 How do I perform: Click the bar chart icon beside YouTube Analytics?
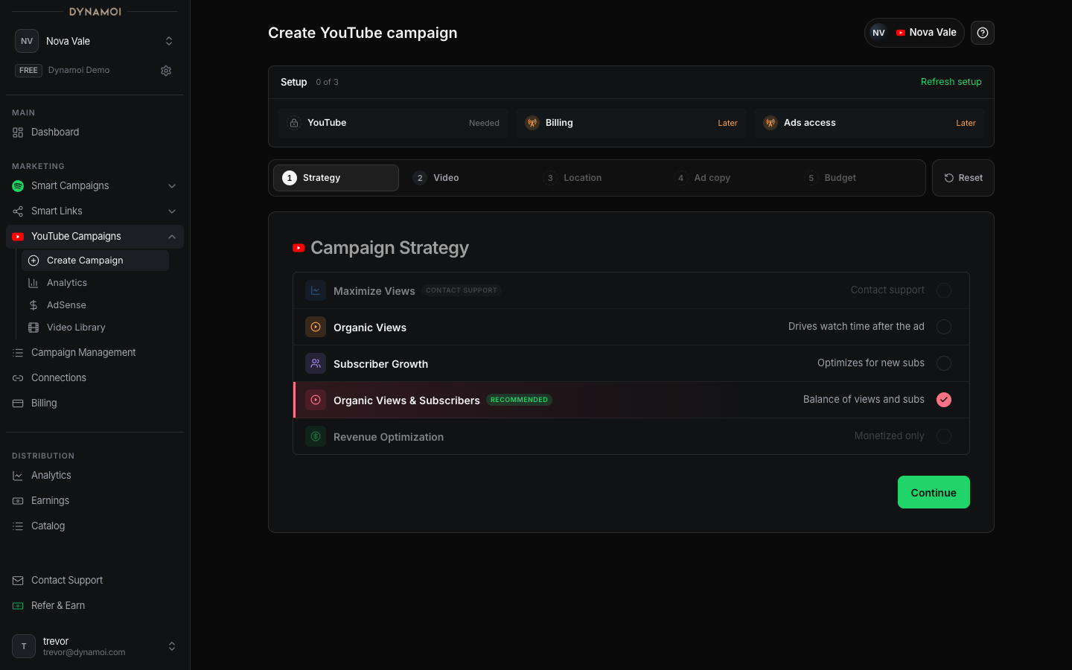coord(33,283)
